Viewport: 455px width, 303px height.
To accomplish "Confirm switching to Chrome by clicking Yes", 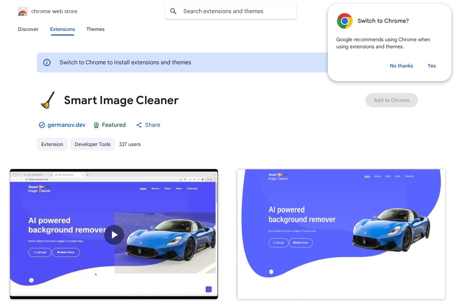I will point(432,66).
